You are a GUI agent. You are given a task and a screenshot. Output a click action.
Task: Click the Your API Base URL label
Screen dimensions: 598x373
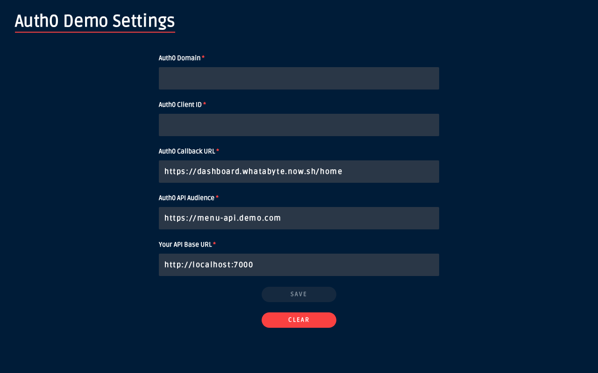185,244
